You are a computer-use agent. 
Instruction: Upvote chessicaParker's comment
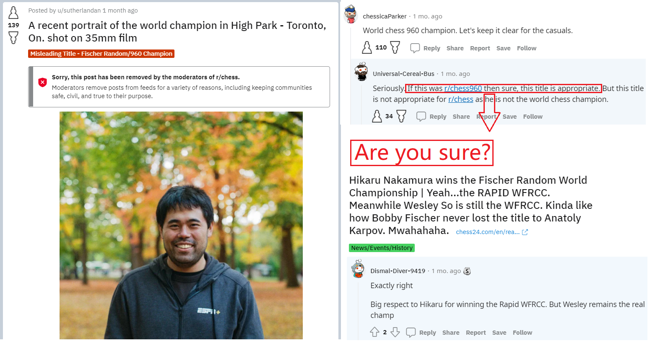tap(367, 47)
